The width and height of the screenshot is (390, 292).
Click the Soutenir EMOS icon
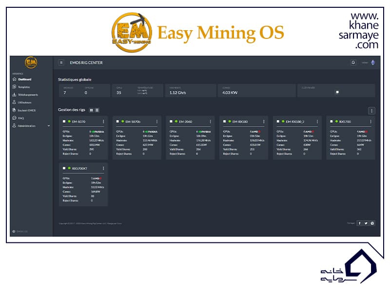coord(14,110)
